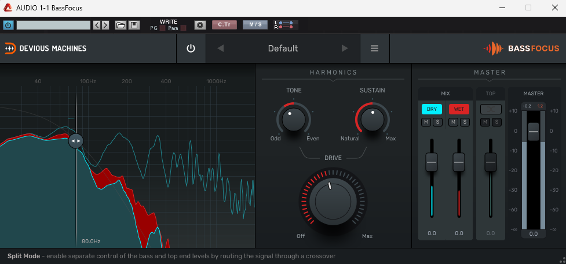Click the crossover frequency handle
The height and width of the screenshot is (264, 566).
point(76,141)
